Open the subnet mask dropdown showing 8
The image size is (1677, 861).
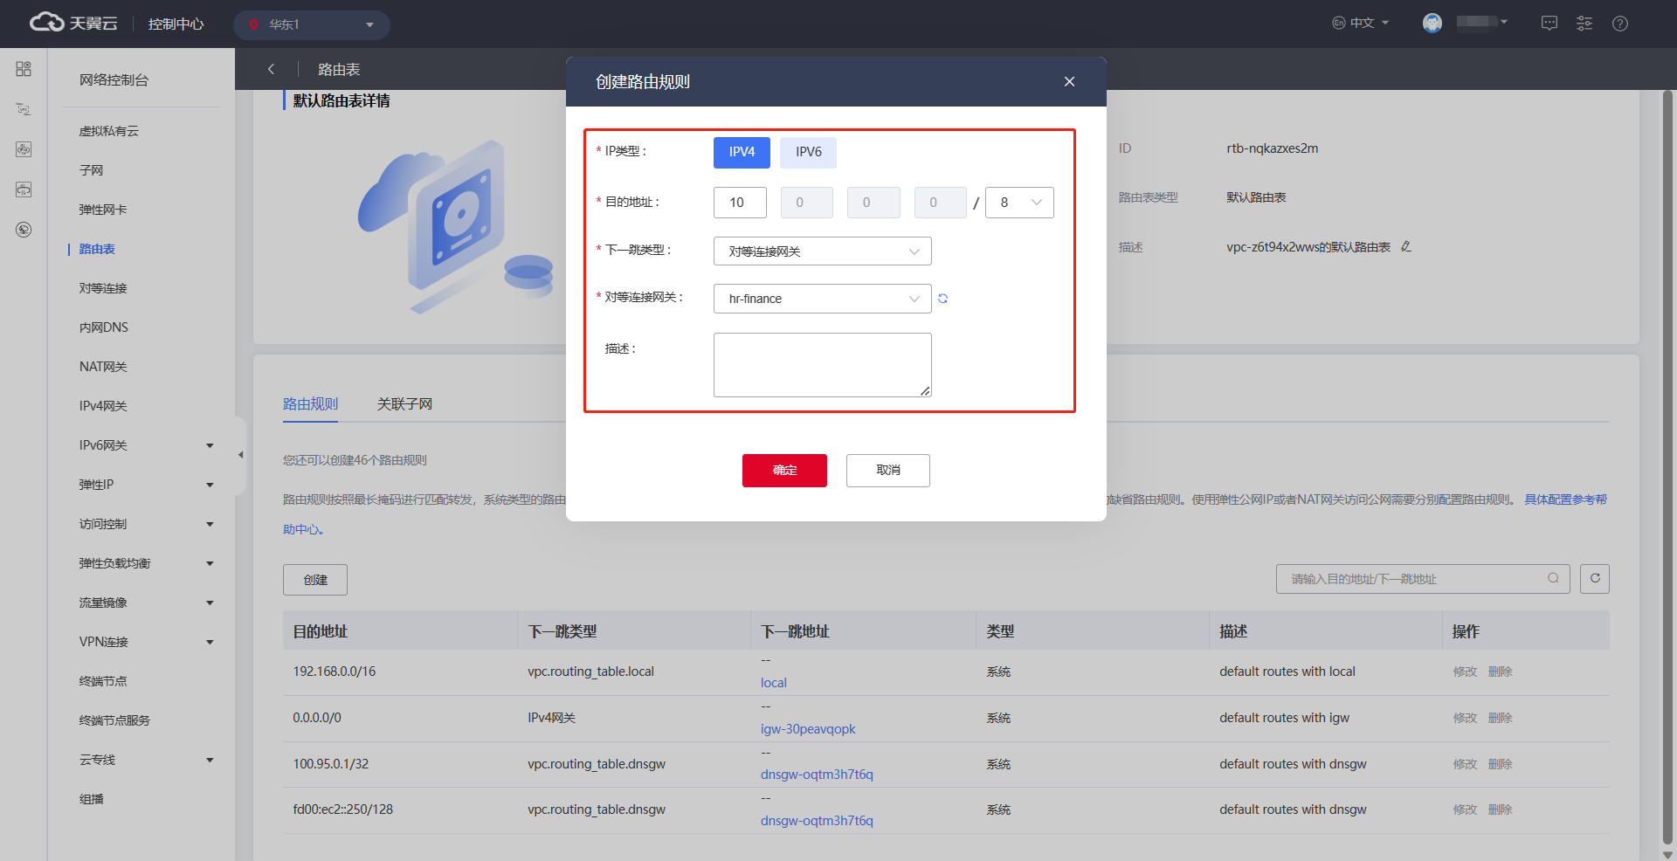(x=1018, y=203)
